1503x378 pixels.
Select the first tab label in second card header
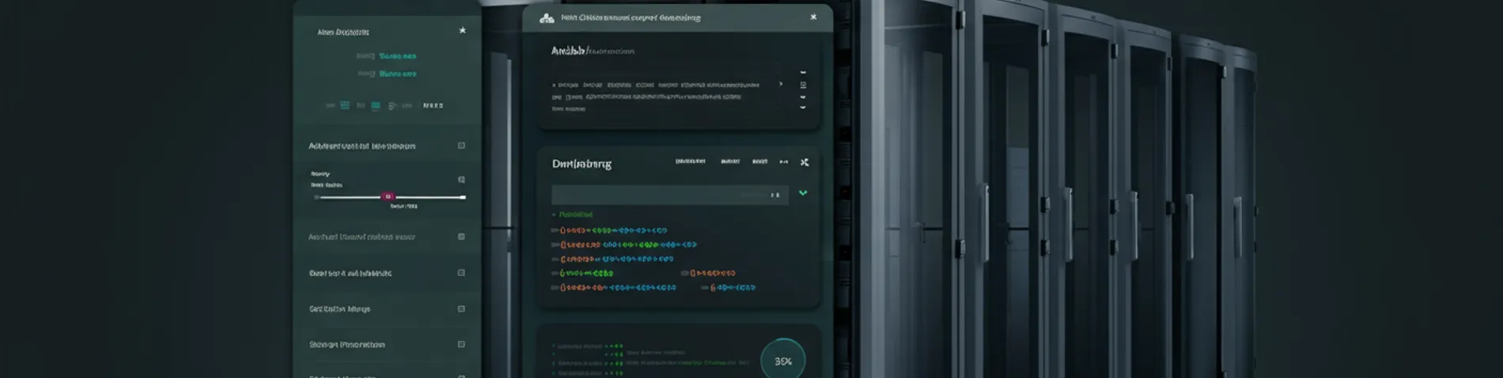pos(690,161)
